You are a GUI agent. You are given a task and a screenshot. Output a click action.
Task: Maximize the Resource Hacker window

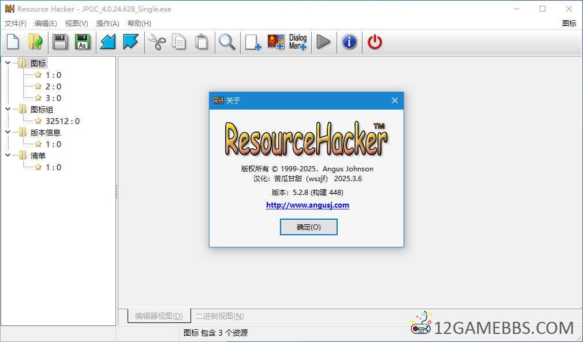[x=543, y=9]
